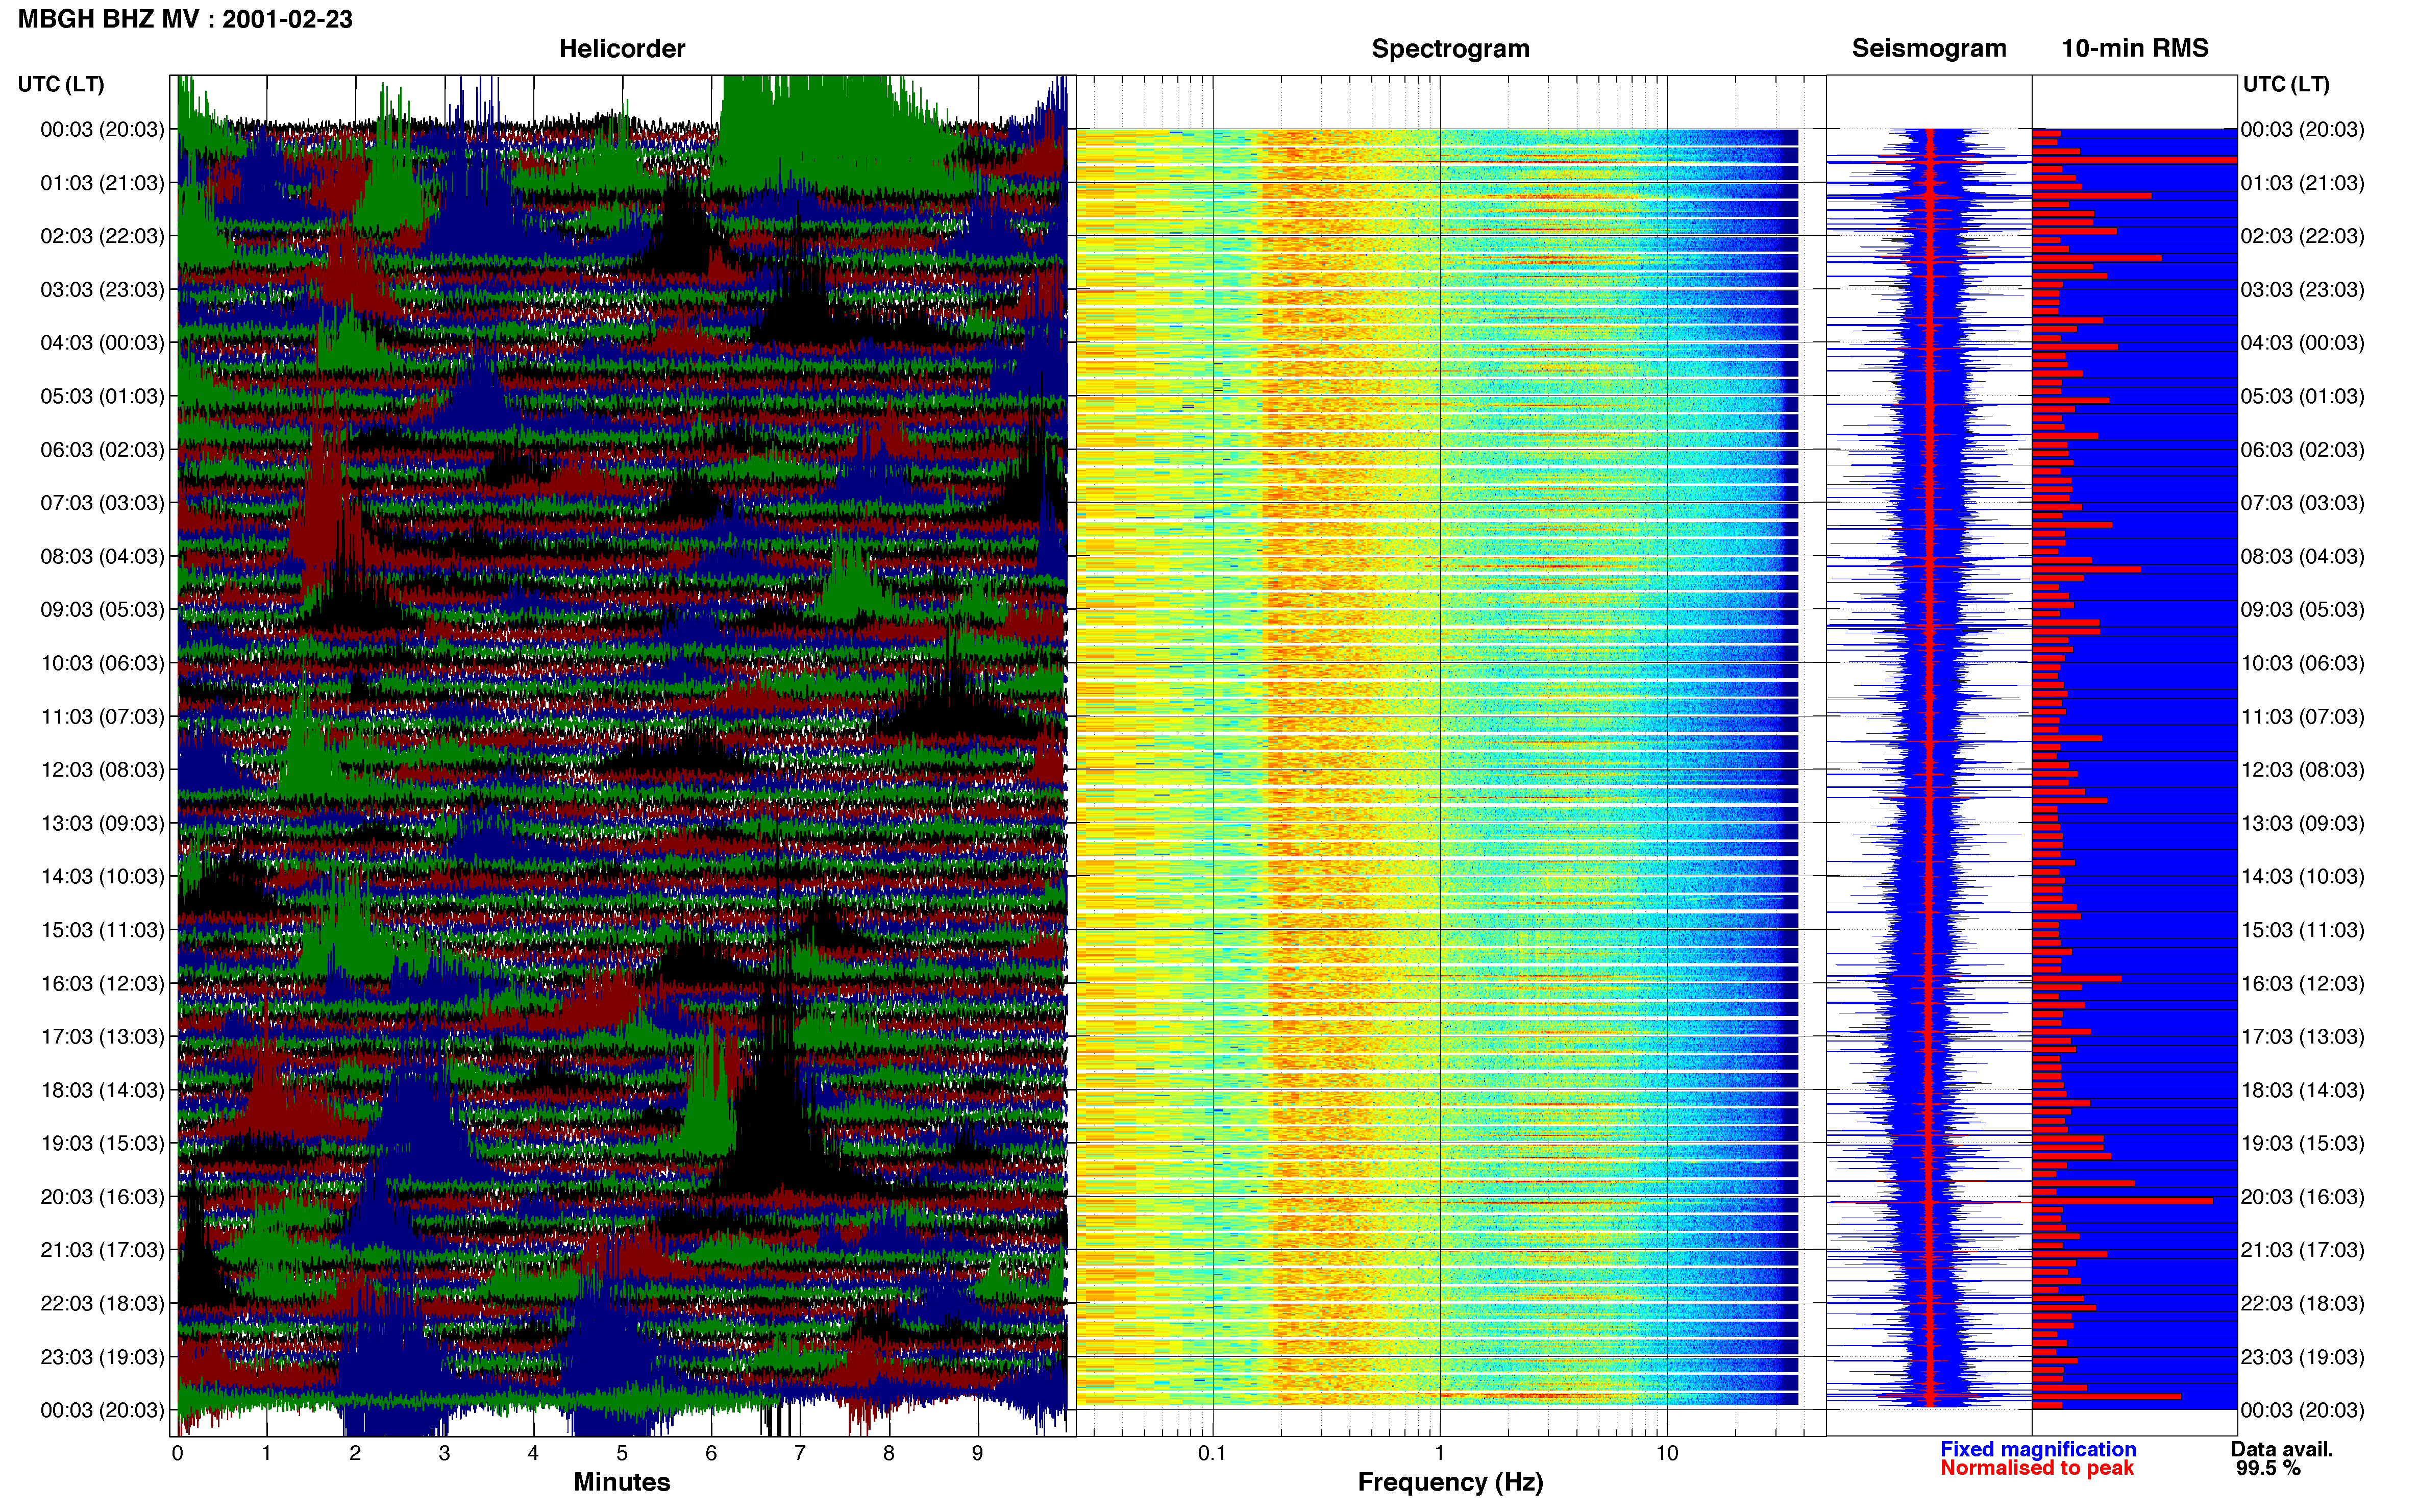
Task: Click the 10 tick on the frequency axis
Action: point(1667,1454)
